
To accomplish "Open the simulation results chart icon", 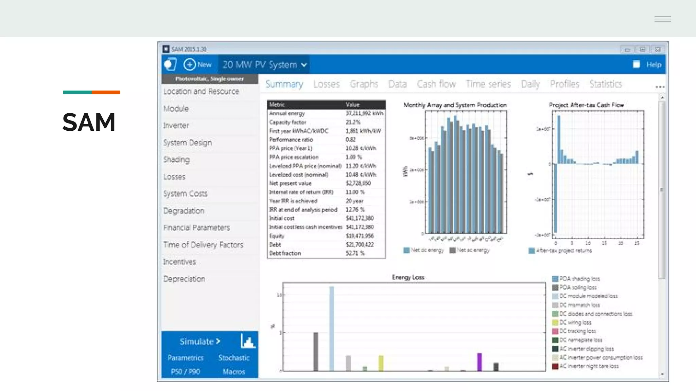I will click(248, 341).
